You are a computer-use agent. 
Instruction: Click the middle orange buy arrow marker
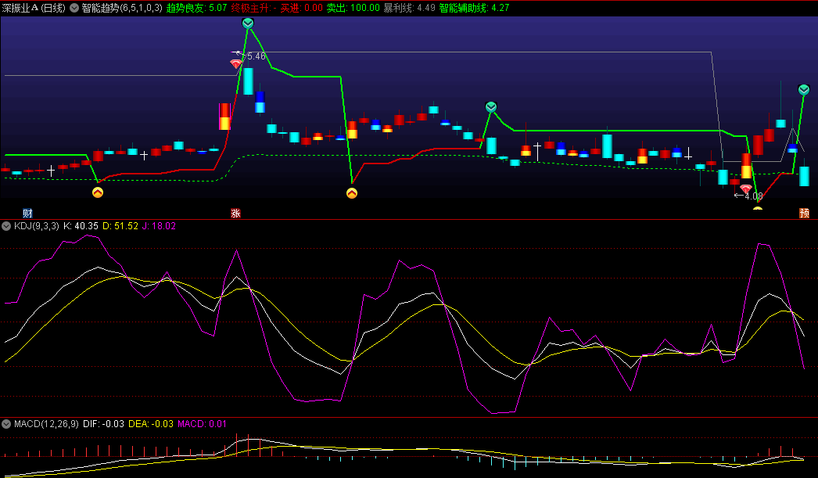coord(352,192)
